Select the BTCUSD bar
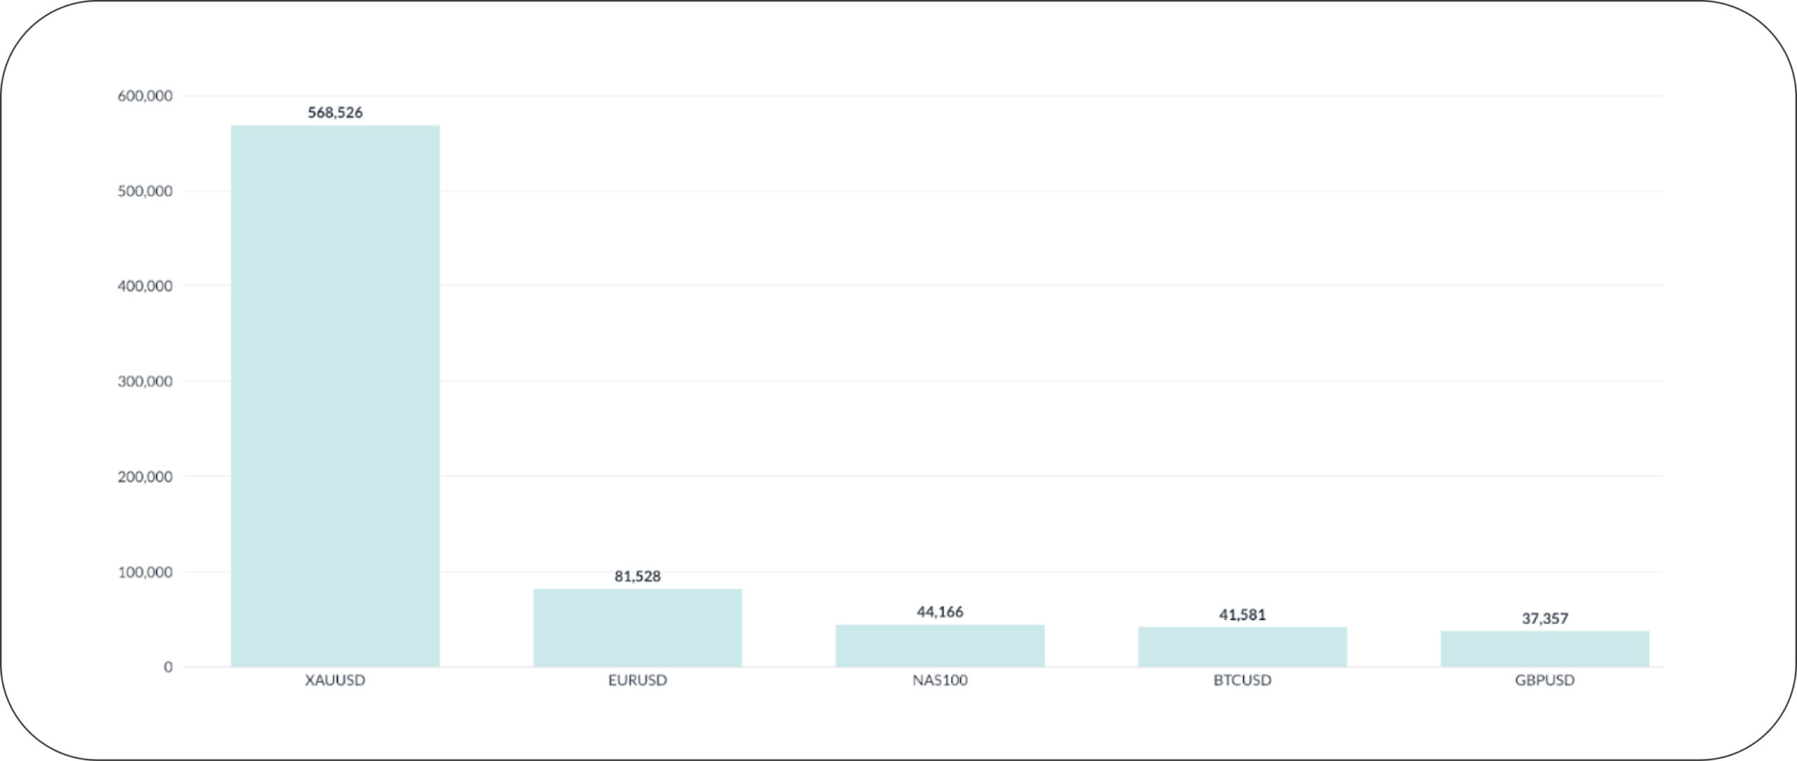 coord(1242,647)
